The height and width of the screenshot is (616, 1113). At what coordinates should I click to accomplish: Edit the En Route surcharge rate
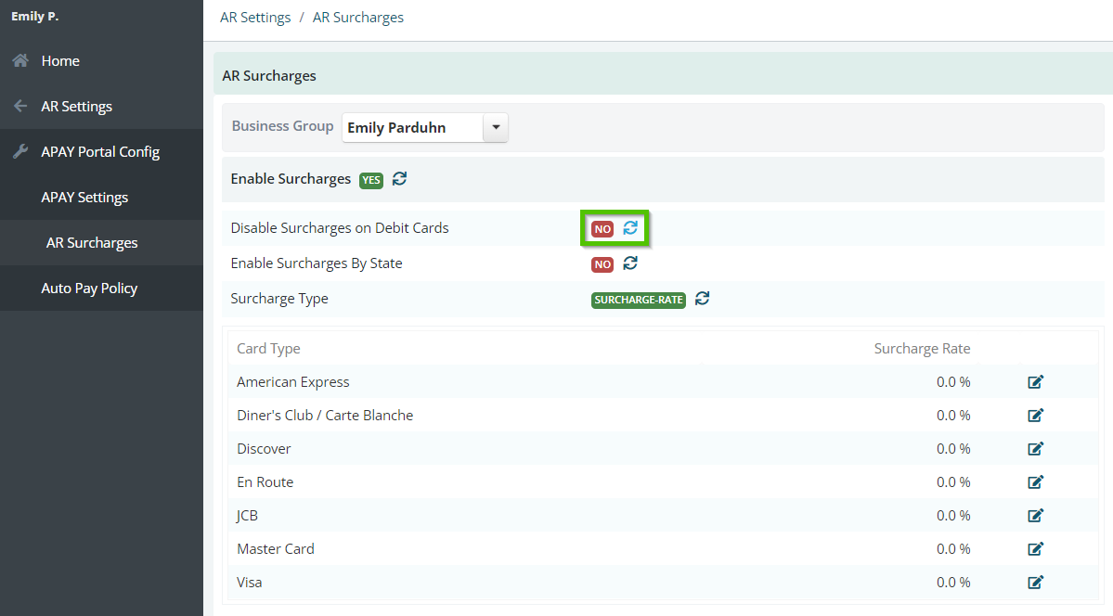click(x=1036, y=481)
